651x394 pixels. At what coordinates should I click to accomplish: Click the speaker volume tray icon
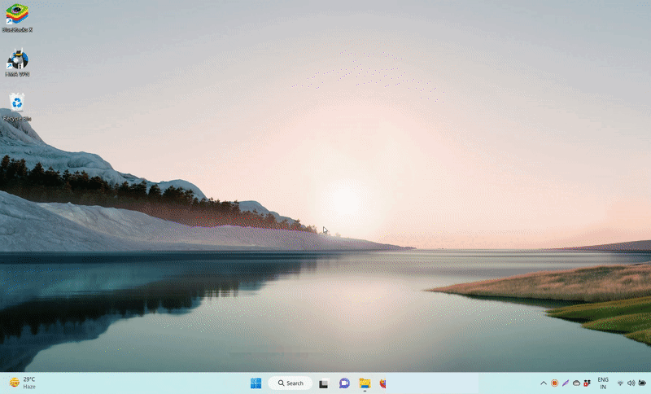(x=631, y=383)
